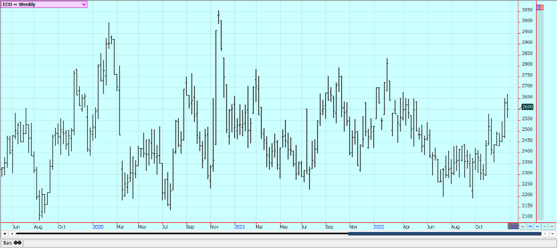Click the dark blue horizontal scrollbar thumb
The image size is (558, 248).
(444, 234)
